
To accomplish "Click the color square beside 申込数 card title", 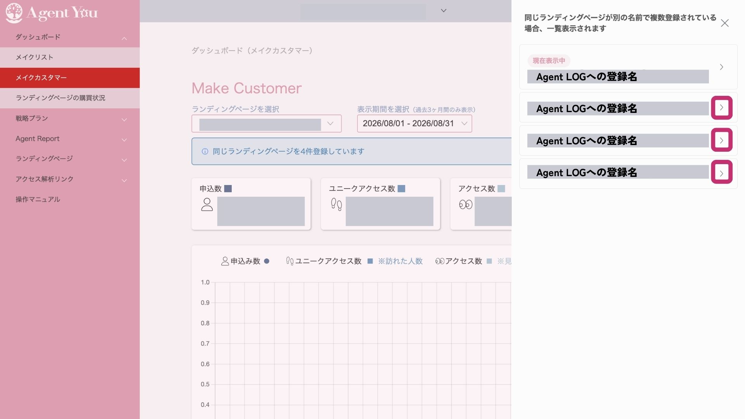I will [x=228, y=189].
